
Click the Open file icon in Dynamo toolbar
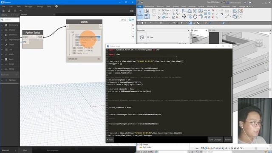(9, 11)
